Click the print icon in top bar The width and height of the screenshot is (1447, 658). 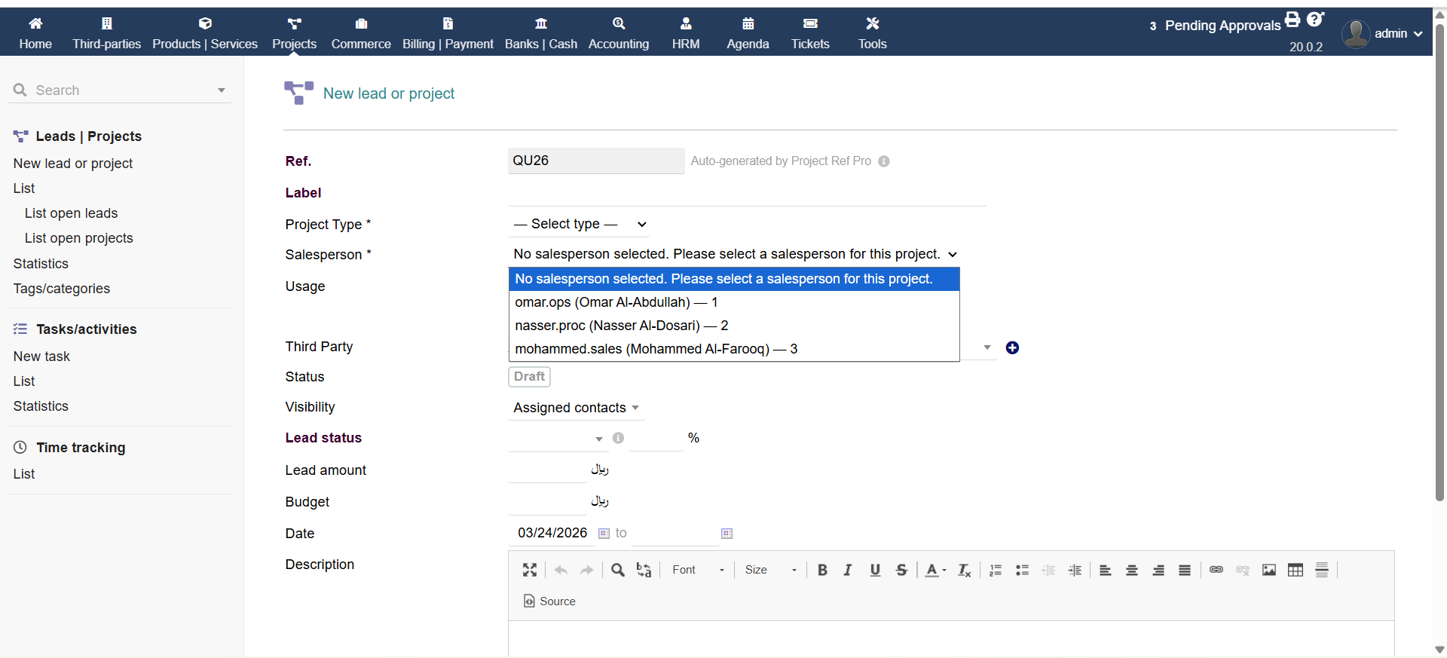1293,20
